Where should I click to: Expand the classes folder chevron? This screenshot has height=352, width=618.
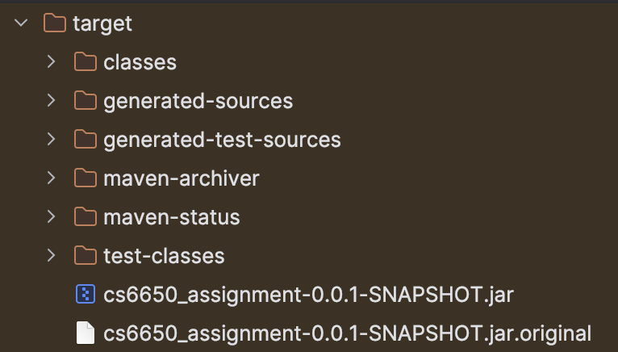[x=52, y=62]
